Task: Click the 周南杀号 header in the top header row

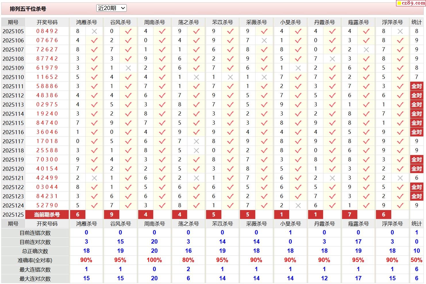Action: pos(154,22)
